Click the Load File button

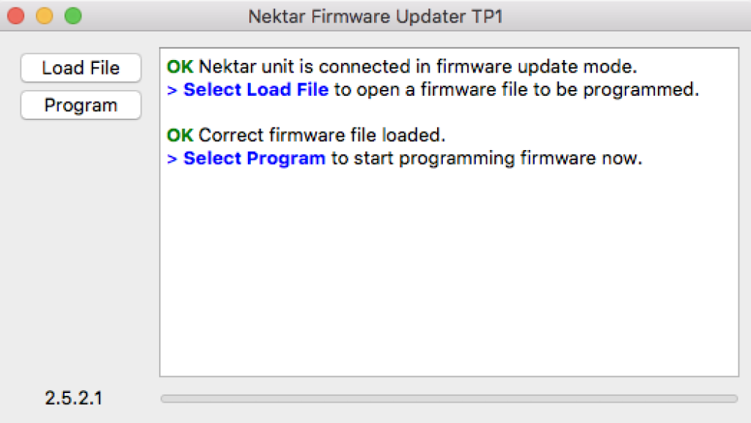pyautogui.click(x=81, y=68)
